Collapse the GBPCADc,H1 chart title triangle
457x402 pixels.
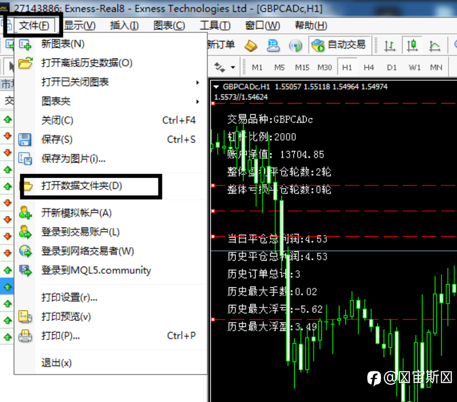tap(216, 87)
